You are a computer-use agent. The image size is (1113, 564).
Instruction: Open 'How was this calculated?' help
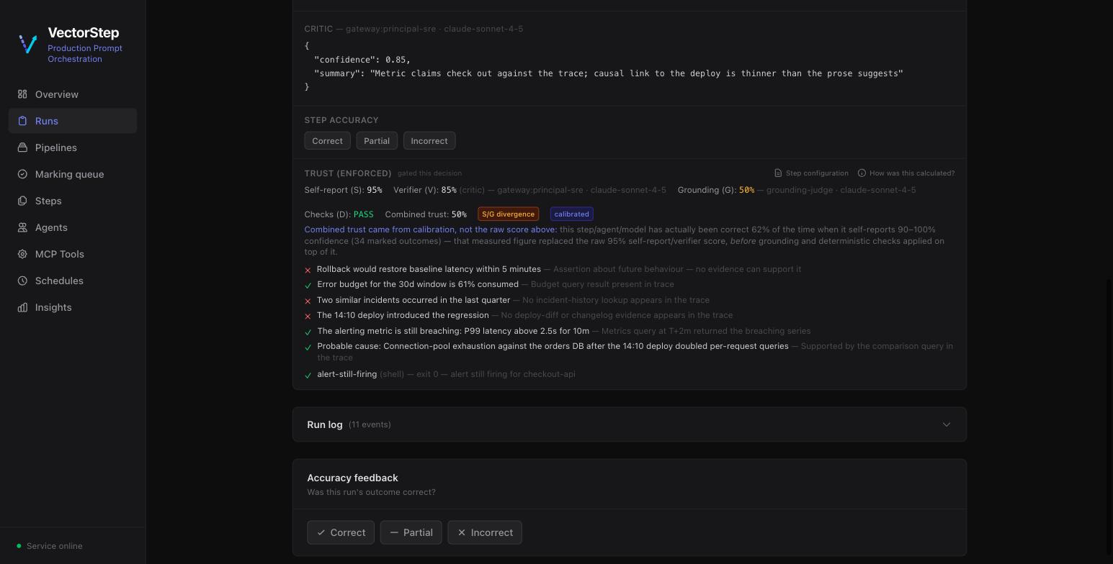pos(906,173)
